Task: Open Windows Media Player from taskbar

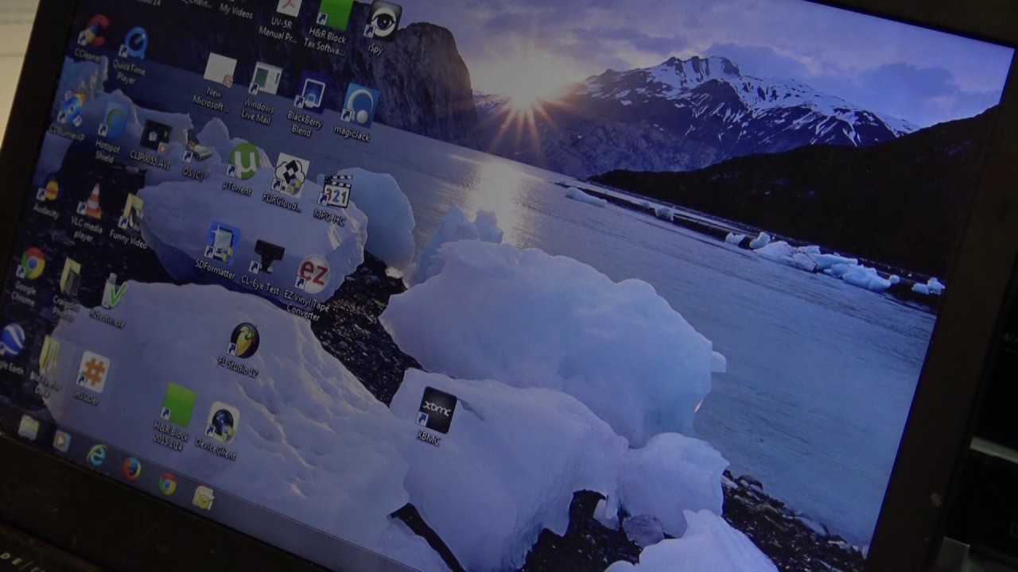Action: tap(61, 440)
